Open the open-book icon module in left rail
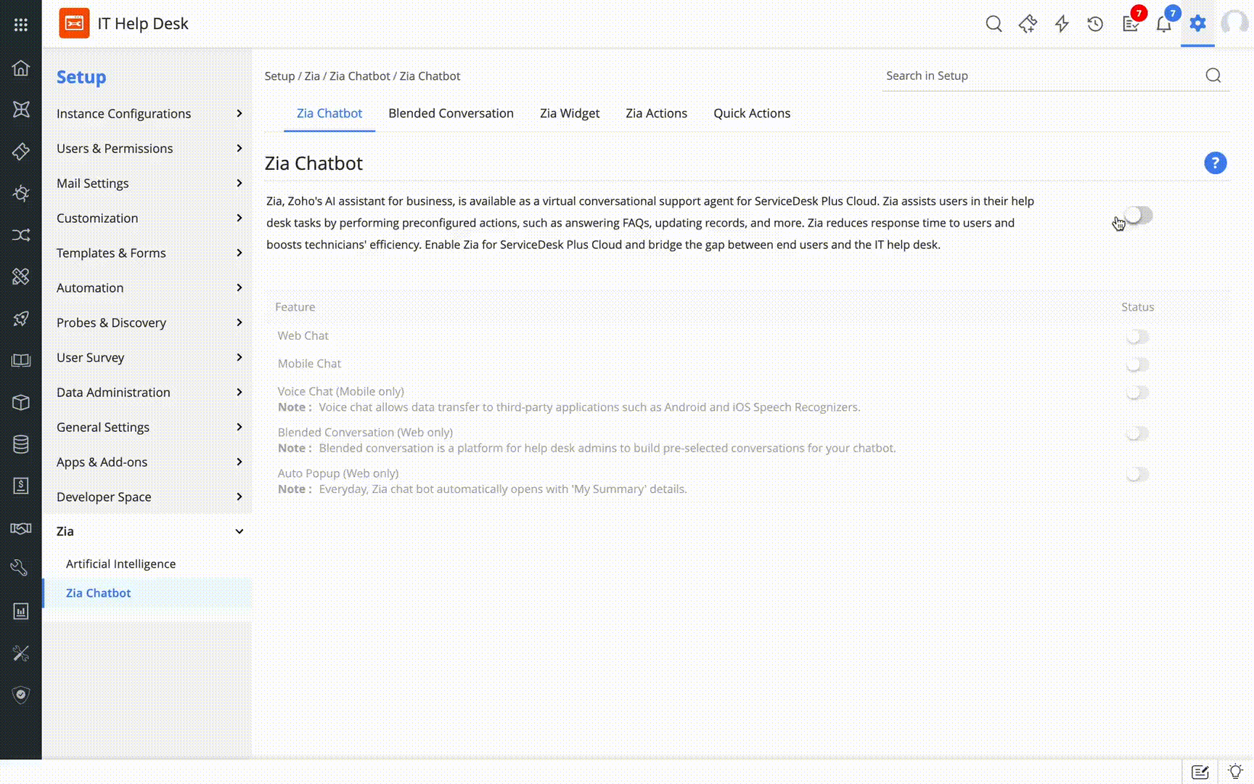Image resolution: width=1254 pixels, height=784 pixels. [21, 361]
